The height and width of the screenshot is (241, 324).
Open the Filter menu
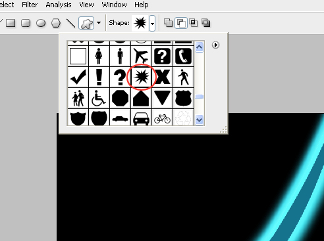30,5
